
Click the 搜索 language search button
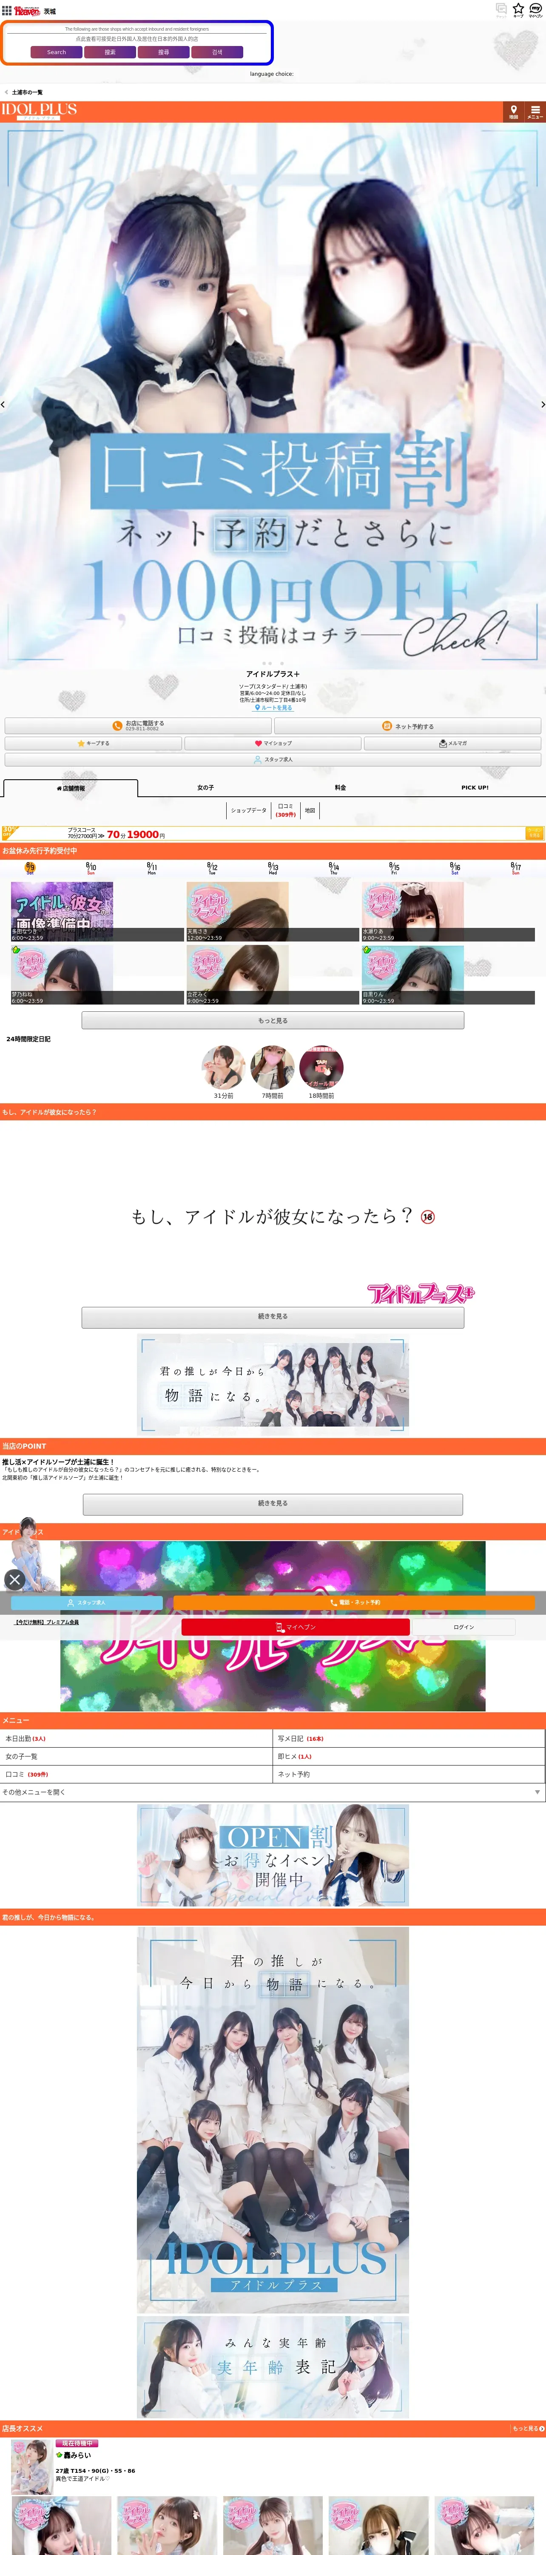tap(110, 52)
